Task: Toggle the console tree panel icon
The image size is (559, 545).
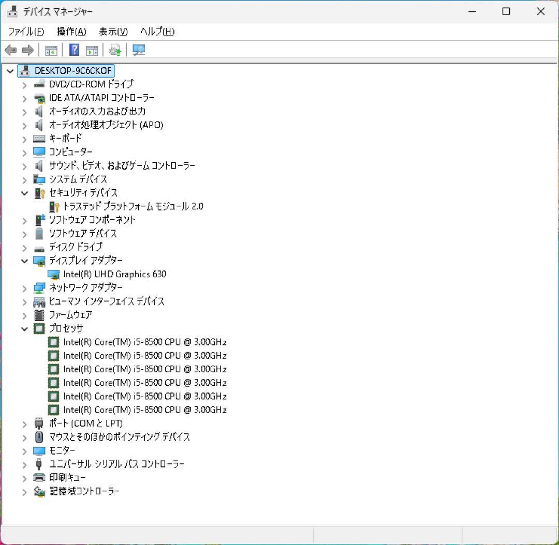Action: [x=50, y=50]
